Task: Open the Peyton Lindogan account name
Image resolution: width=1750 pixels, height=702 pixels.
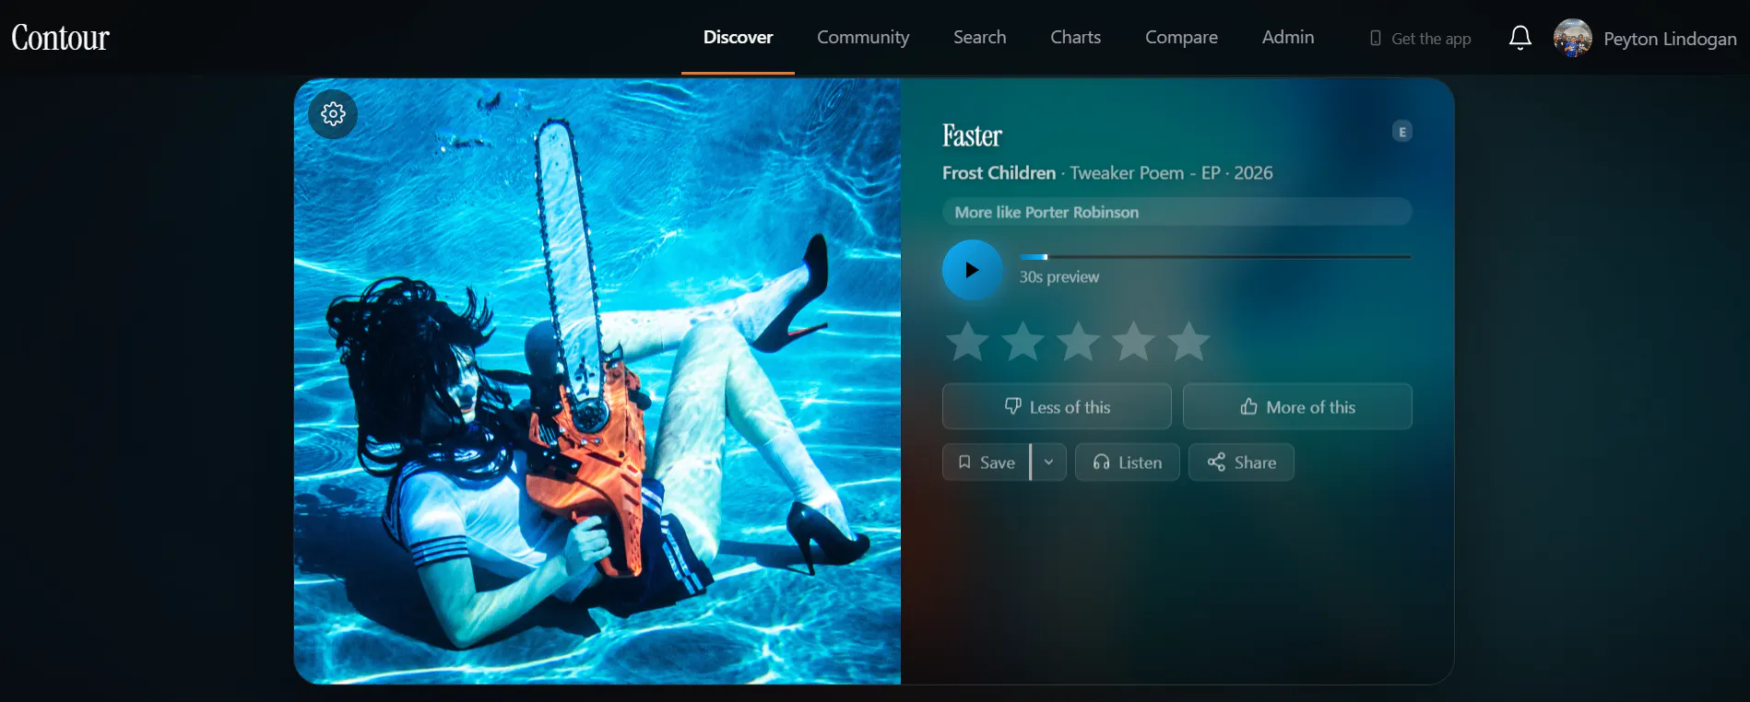Action: pos(1670,39)
